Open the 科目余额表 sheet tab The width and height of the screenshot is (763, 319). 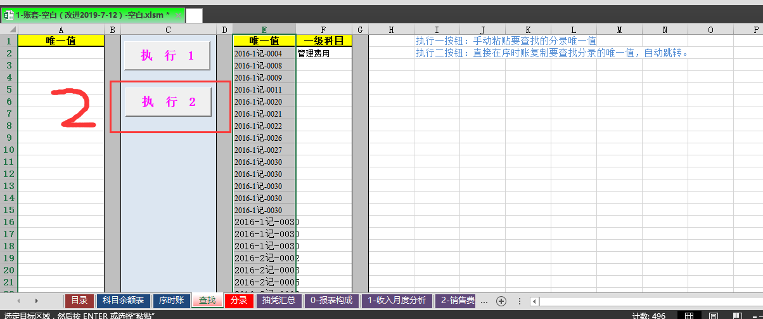(x=124, y=301)
